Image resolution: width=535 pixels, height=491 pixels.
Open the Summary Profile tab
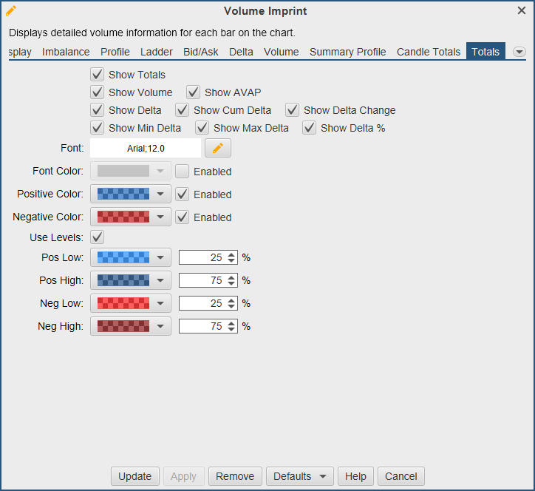347,52
